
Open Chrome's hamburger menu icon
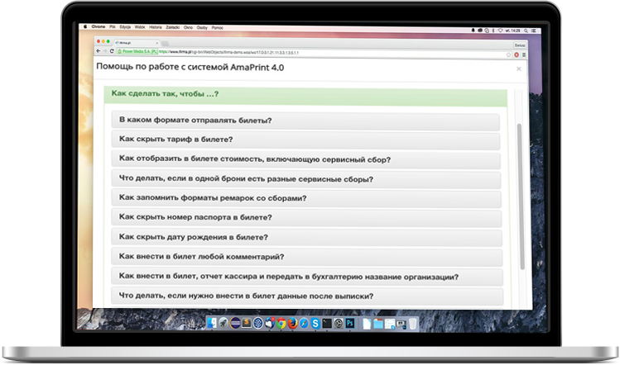click(524, 55)
